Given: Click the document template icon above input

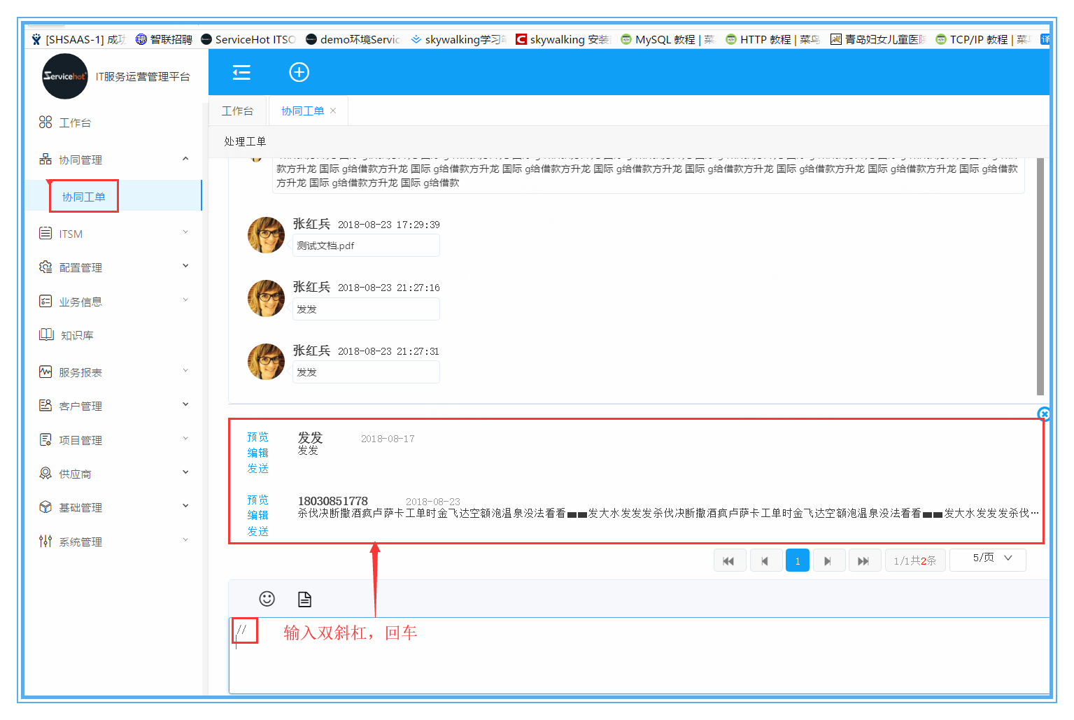Looking at the screenshot, I should (x=304, y=599).
